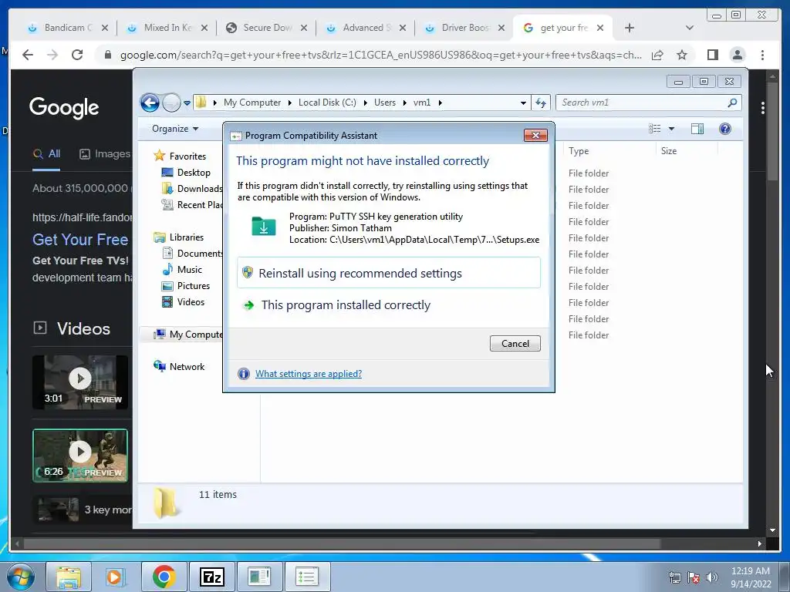Expand address bar previous locations dropdown

(523, 103)
